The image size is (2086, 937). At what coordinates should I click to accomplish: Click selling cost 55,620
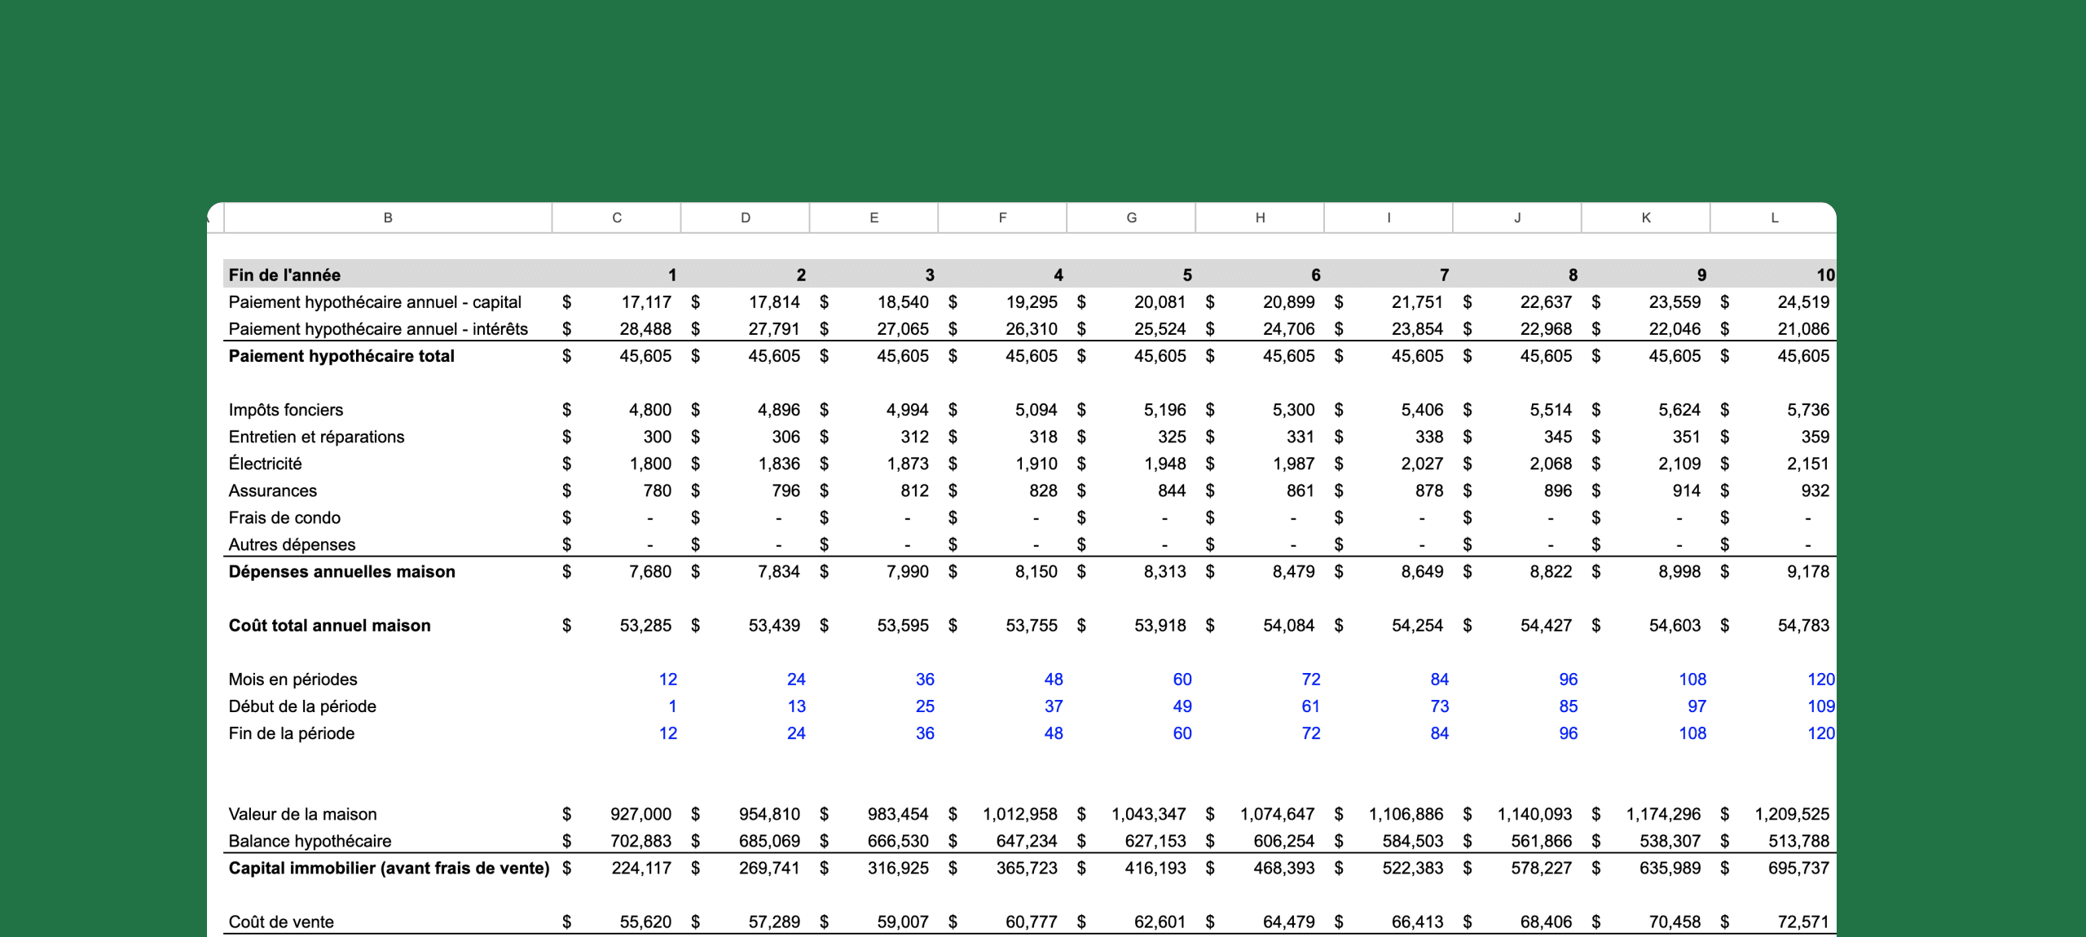coord(645,922)
